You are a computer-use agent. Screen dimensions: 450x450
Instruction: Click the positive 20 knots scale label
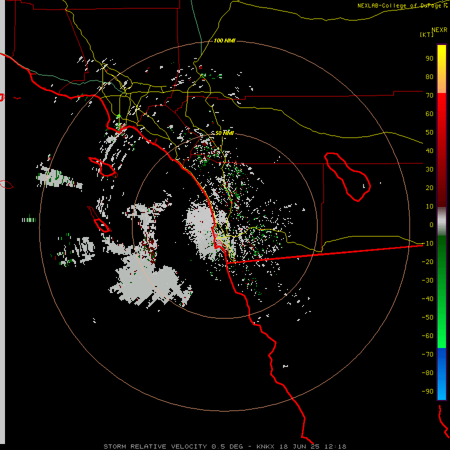(429, 188)
